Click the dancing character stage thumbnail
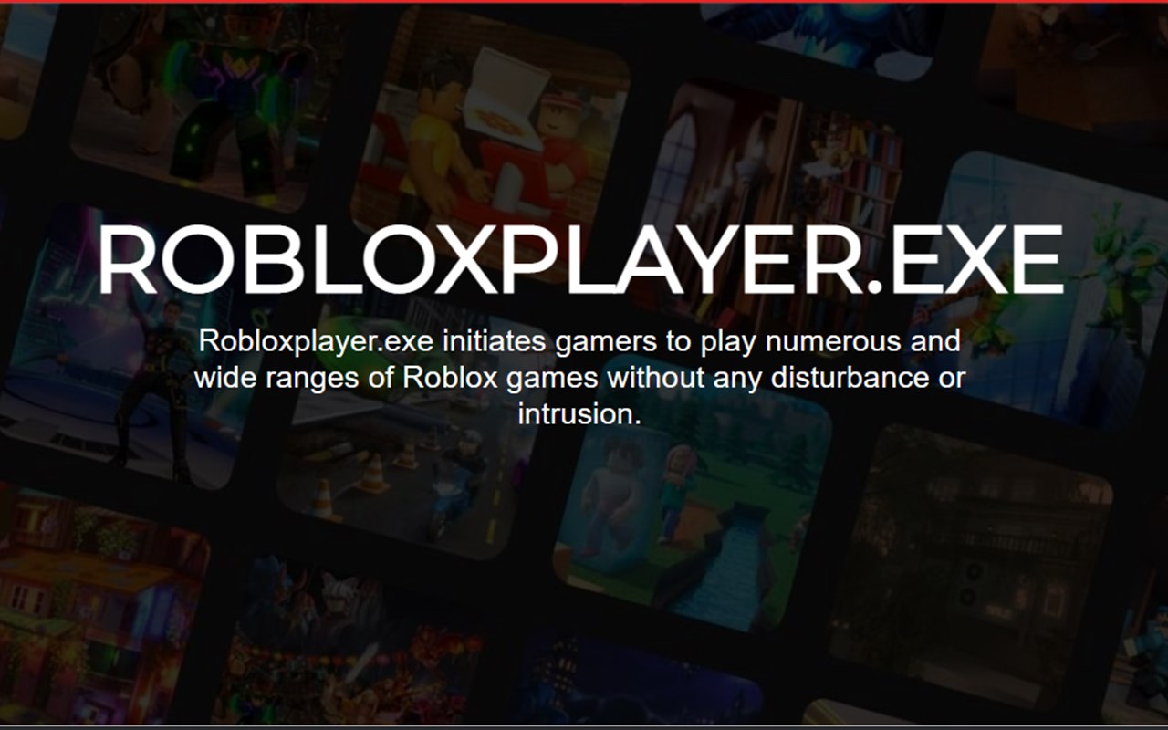Image resolution: width=1168 pixels, height=730 pixels. (137, 347)
